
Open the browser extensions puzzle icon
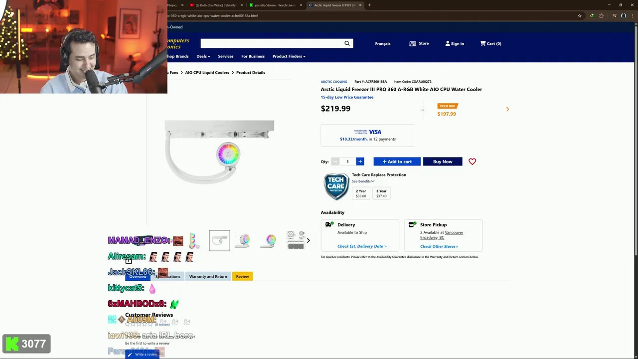(601, 15)
